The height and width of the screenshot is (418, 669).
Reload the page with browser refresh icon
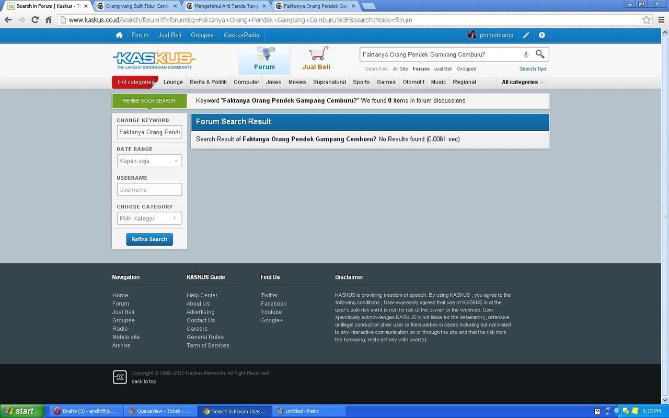[x=35, y=20]
